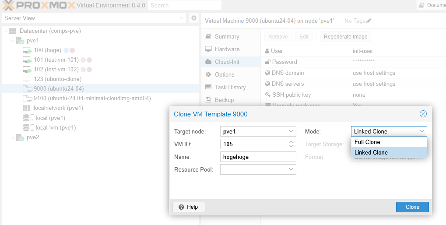The height and width of the screenshot is (225, 446).
Task: Click the No Tags label
Action: (x=355, y=21)
